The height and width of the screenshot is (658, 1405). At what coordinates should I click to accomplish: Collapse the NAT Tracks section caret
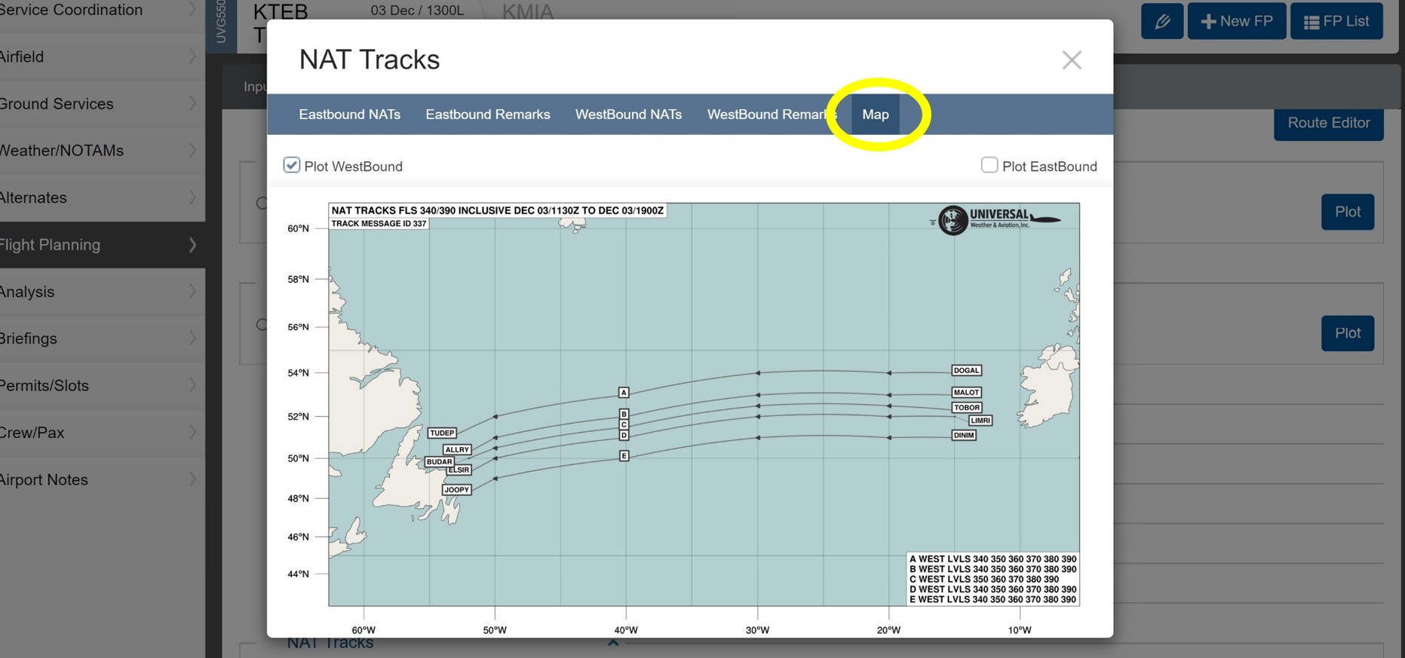point(613,643)
